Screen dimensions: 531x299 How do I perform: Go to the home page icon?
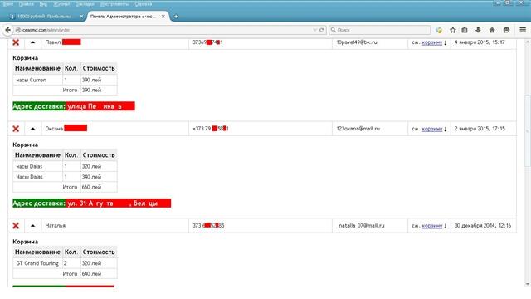click(492, 30)
